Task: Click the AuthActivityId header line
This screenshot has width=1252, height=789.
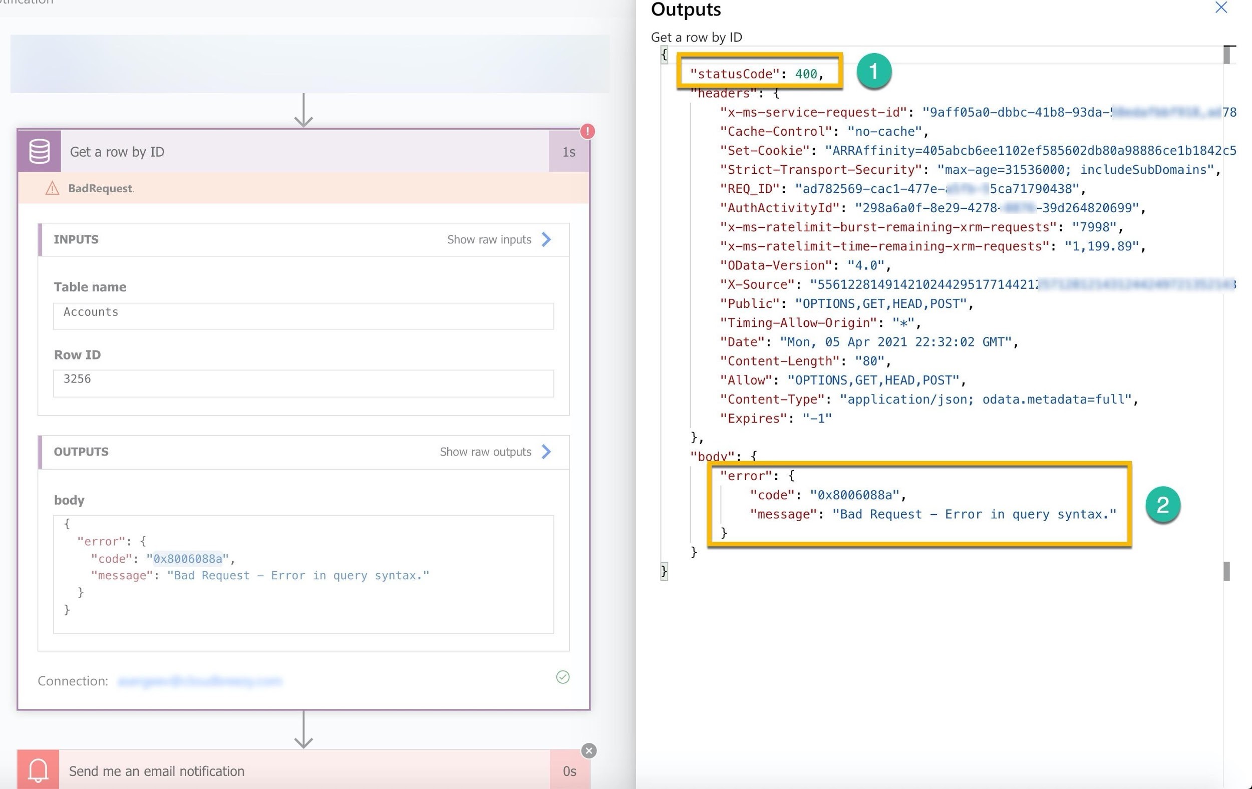Action: click(x=933, y=208)
